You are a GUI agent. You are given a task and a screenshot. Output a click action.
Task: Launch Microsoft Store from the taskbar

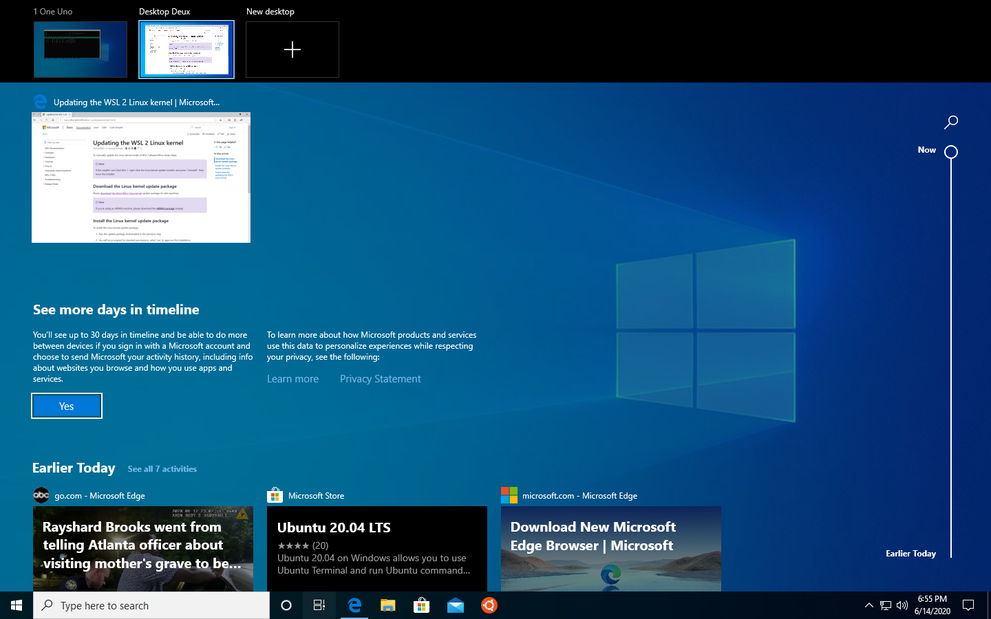(x=421, y=605)
